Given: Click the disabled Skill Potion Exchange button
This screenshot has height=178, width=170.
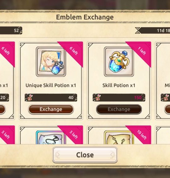Looking at the screenshot, I should (x=119, y=109).
